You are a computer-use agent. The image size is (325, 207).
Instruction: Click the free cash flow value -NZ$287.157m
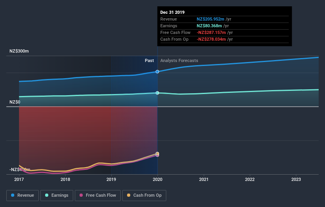[x=211, y=32]
